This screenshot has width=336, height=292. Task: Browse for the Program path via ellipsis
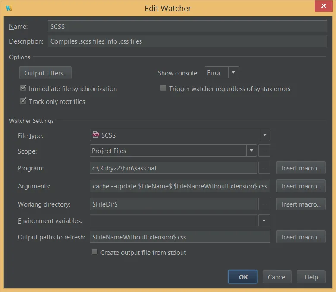(x=264, y=168)
